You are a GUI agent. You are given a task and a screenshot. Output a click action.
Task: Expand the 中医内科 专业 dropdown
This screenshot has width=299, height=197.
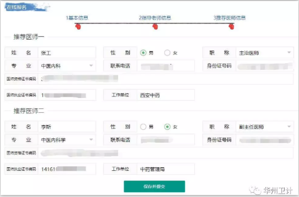click(x=67, y=66)
